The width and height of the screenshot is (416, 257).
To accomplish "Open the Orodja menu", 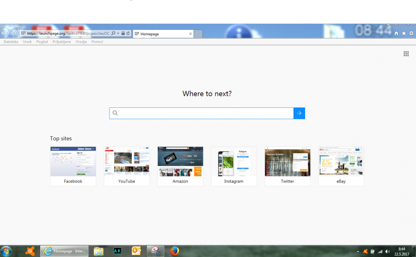I will (81, 42).
